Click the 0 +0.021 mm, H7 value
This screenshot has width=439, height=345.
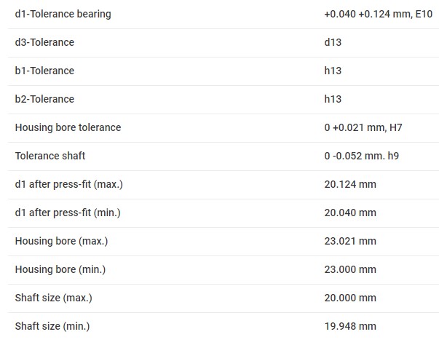click(x=363, y=127)
